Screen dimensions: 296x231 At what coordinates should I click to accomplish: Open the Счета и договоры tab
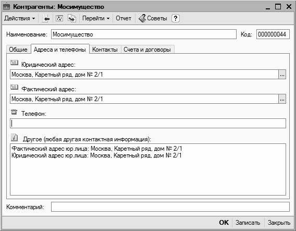[x=147, y=50]
